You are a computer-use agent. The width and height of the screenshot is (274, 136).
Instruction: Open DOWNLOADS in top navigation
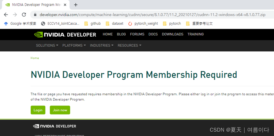[x=173, y=34]
